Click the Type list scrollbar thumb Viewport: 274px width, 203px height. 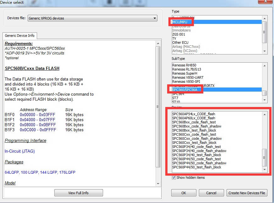point(265,32)
